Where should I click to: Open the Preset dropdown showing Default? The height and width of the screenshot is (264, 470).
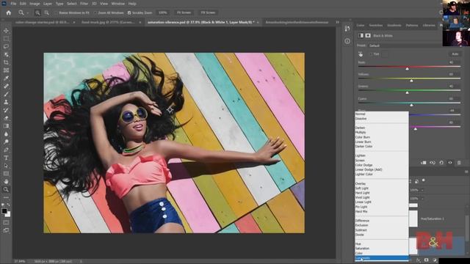click(405, 45)
